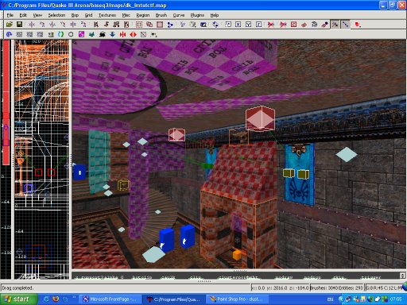Image resolution: width=407 pixels, height=305 pixels.
Task: Change the XY view orientation icon
Action: point(183,25)
